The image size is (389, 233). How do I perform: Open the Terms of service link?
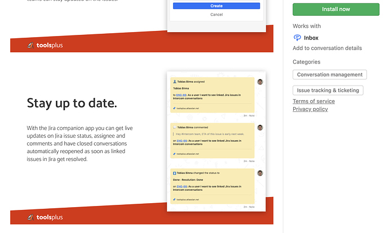pyautogui.click(x=313, y=101)
